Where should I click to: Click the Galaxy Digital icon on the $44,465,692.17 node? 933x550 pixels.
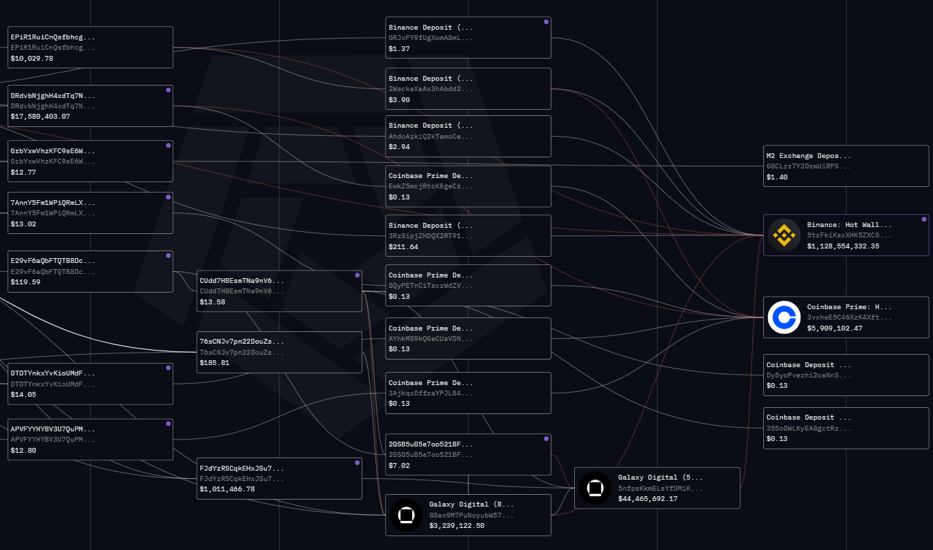coord(595,488)
